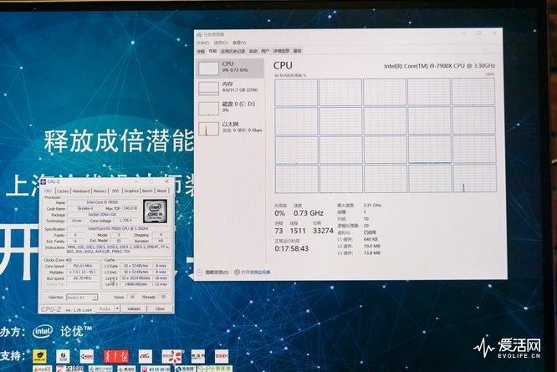Open the Bench tab in CPU-Z
The width and height of the screenshot is (557, 372).
[147, 191]
